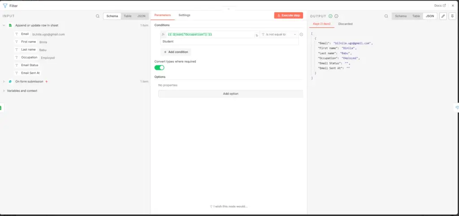459x216 pixels.
Task: Expand the On form submission section
Action: click(x=4, y=81)
